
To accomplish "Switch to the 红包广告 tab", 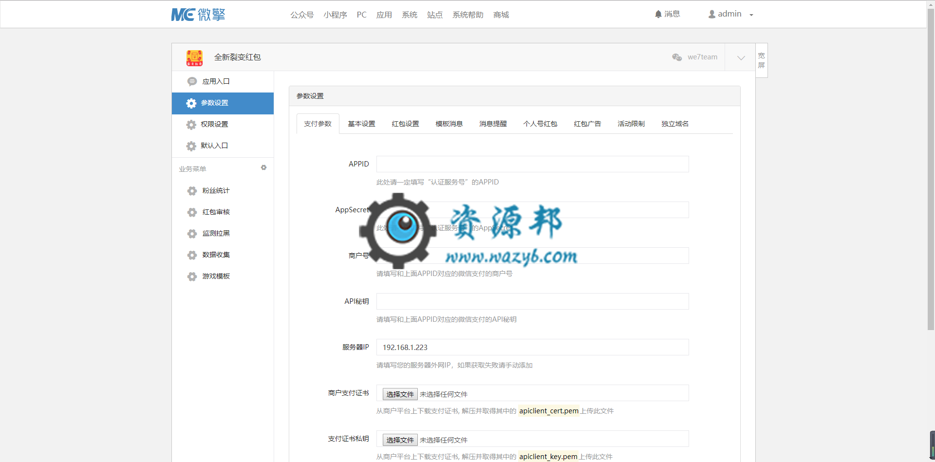I will [587, 124].
